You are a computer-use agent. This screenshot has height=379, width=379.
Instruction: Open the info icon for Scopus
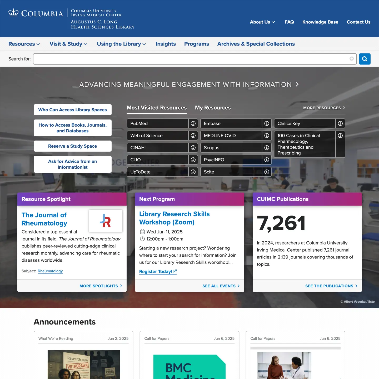click(x=267, y=148)
